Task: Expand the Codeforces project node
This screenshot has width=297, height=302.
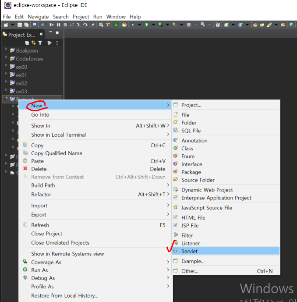Action: tap(6, 57)
